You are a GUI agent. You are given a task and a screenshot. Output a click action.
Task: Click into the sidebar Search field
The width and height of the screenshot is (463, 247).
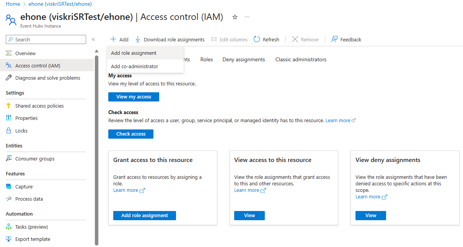[x=46, y=39]
